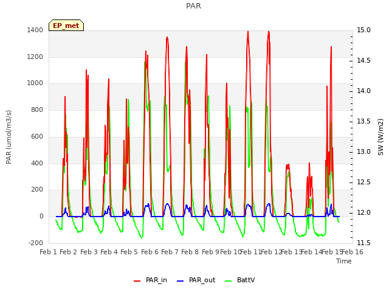Click the Time axis label
The height and width of the screenshot is (292, 389).
coord(344,261)
